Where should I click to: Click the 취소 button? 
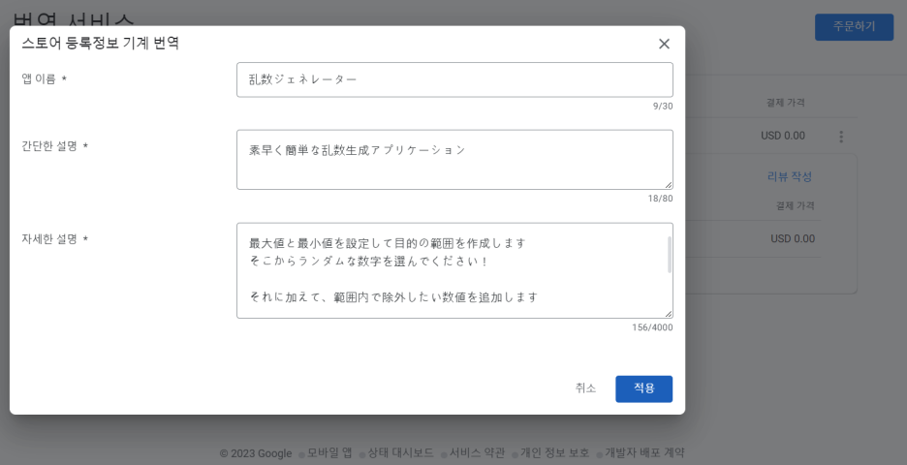[x=585, y=388]
